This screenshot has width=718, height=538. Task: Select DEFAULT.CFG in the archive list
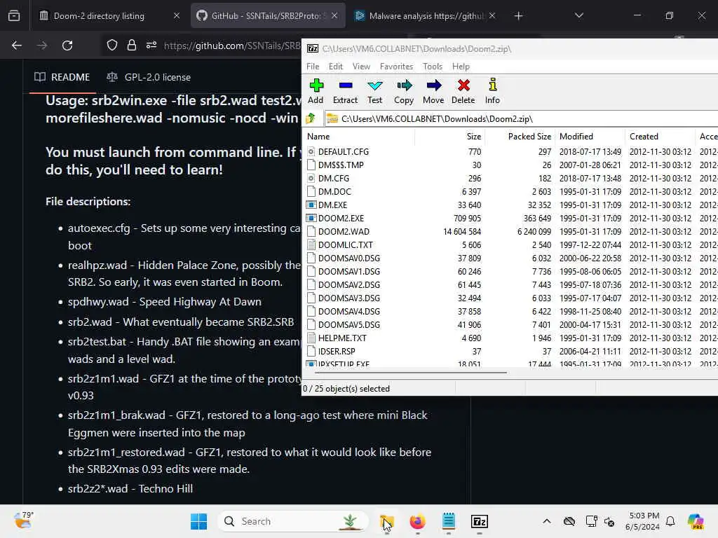(x=510, y=151)
